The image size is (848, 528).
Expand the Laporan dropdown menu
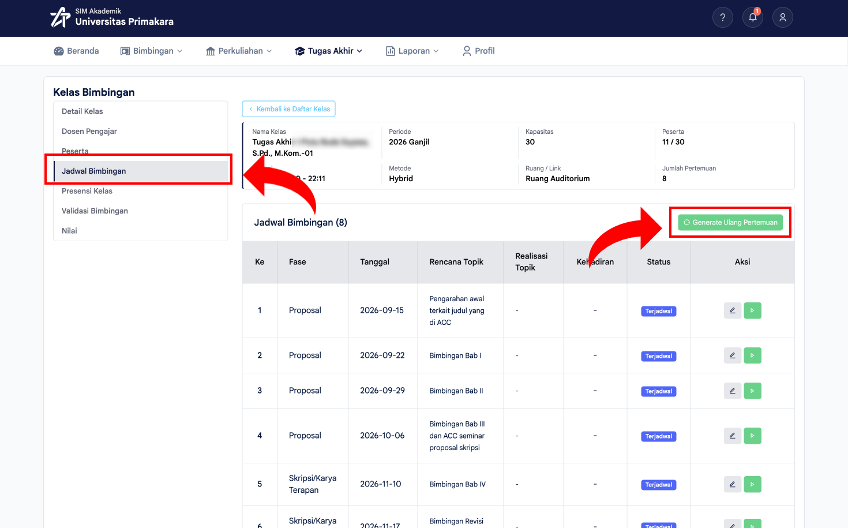412,51
